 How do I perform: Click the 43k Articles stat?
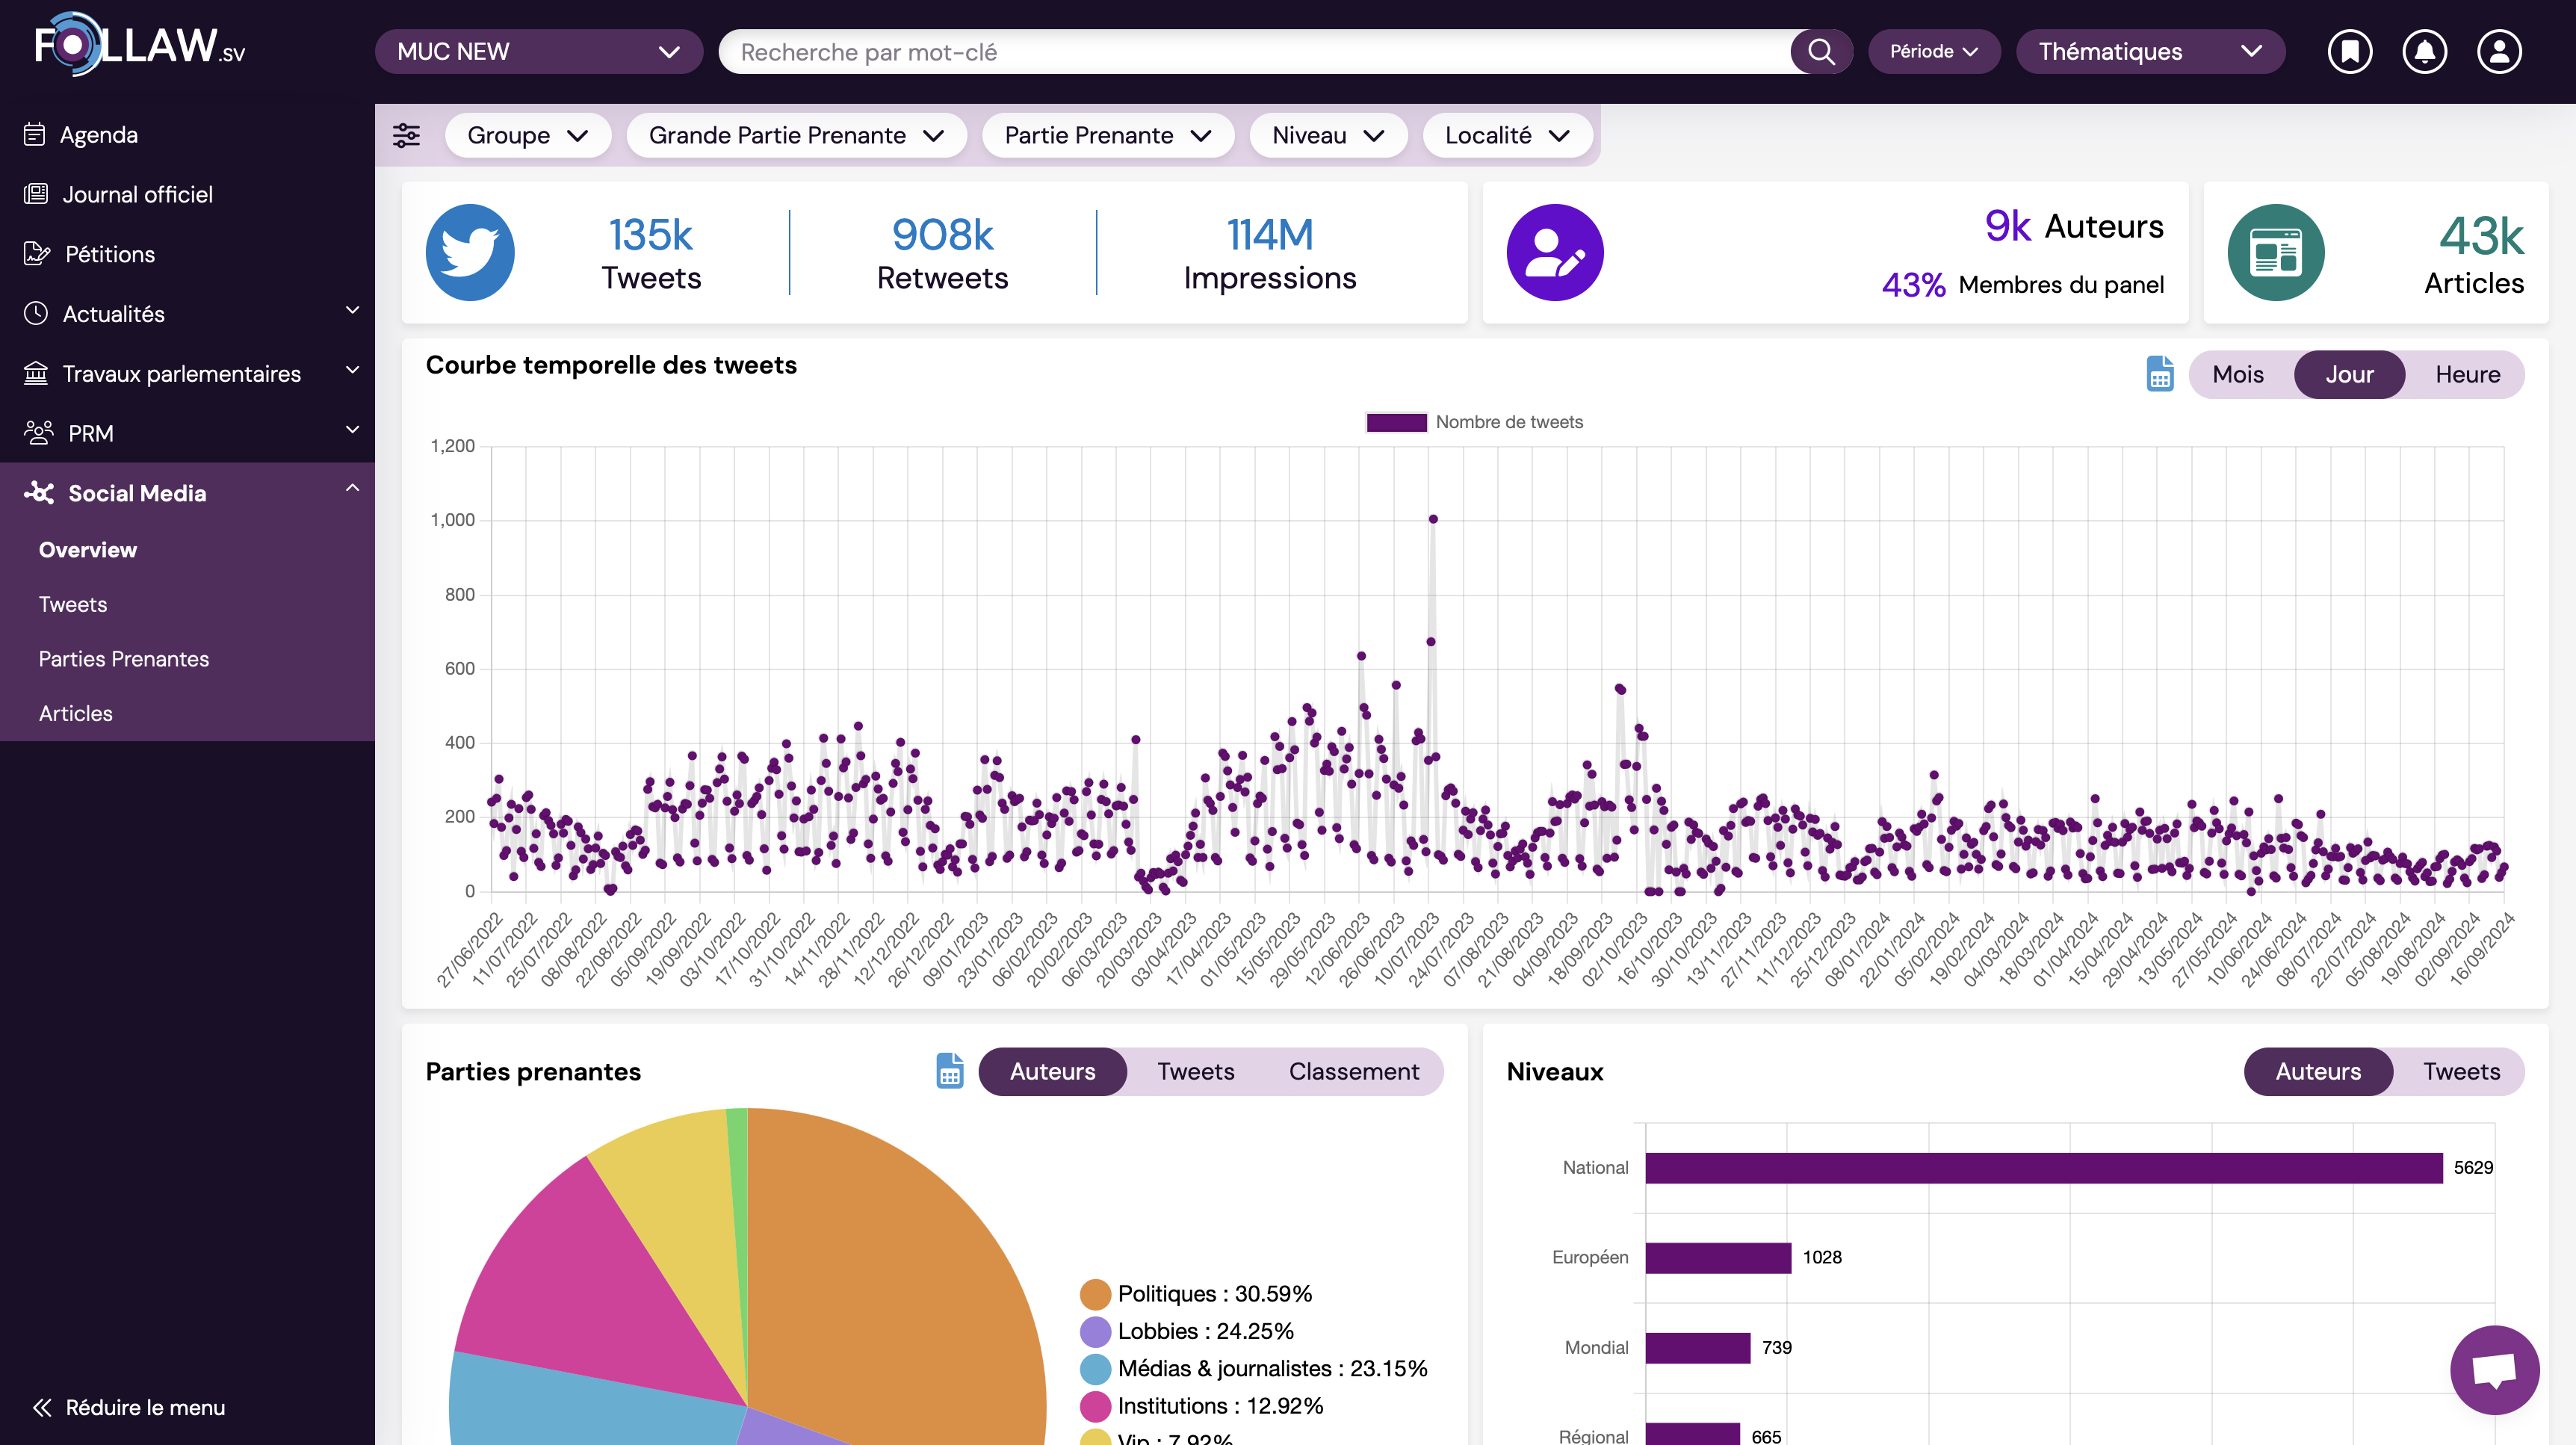click(x=2474, y=256)
